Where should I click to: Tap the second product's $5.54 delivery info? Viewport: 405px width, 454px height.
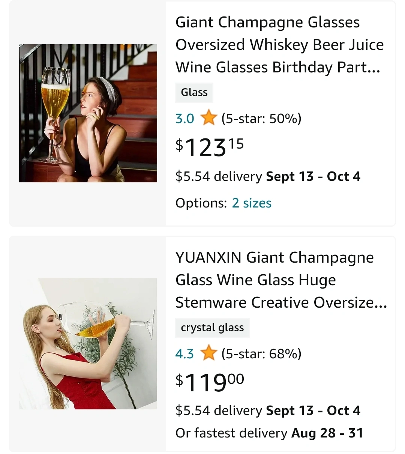pos(219,410)
